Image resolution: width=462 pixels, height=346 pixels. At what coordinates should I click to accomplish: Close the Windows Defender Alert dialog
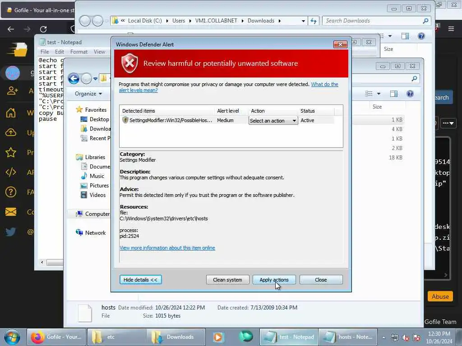(340, 45)
